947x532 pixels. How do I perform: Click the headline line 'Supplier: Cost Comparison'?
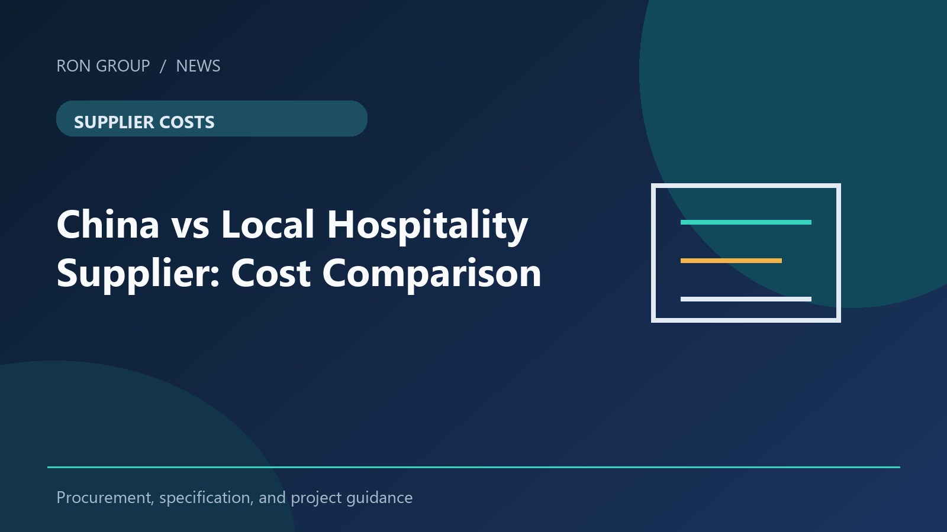pos(299,273)
